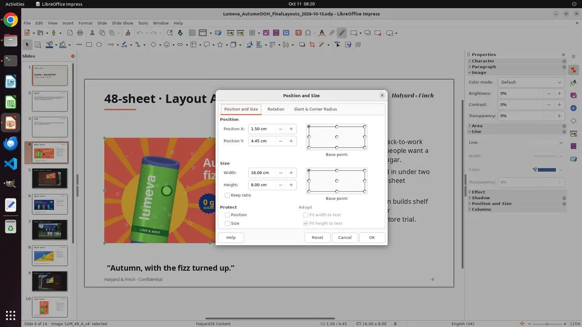Toggle the Display Grid icon
582x327 pixels.
pyautogui.click(x=192, y=33)
